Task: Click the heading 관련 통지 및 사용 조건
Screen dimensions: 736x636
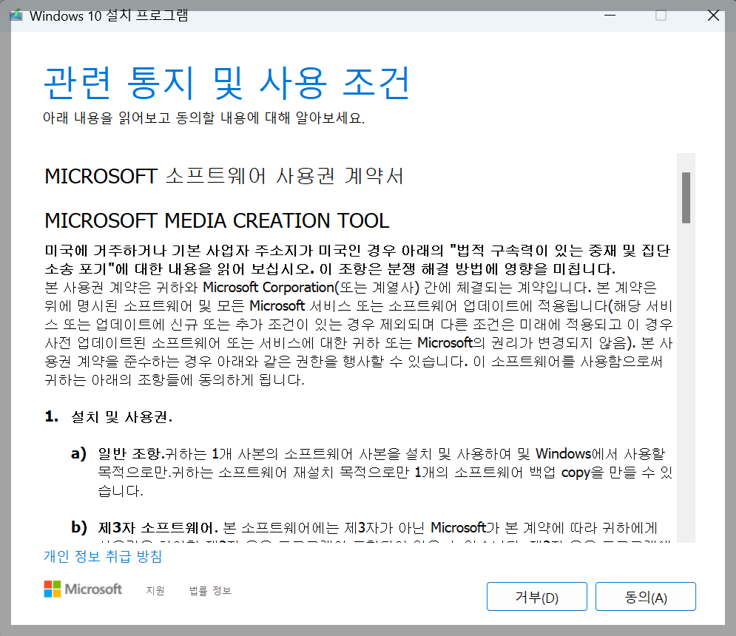Action: (227, 83)
